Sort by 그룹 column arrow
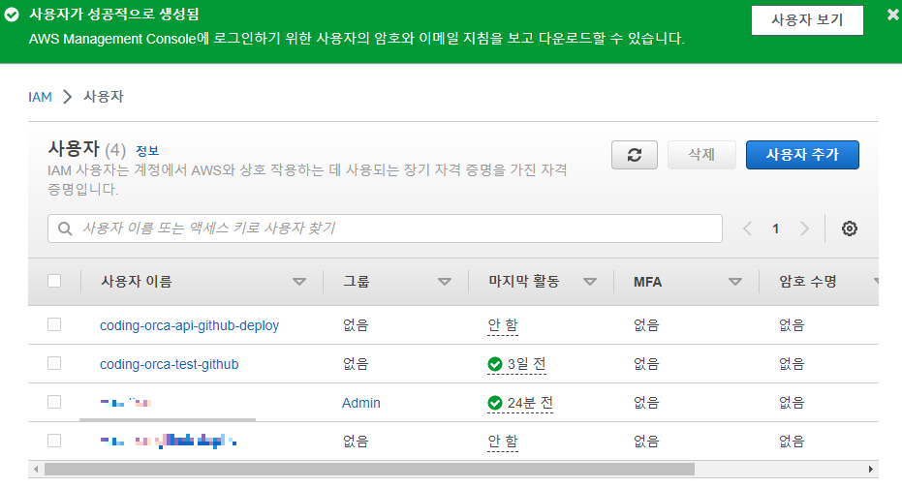The image size is (902, 488). 444,282
